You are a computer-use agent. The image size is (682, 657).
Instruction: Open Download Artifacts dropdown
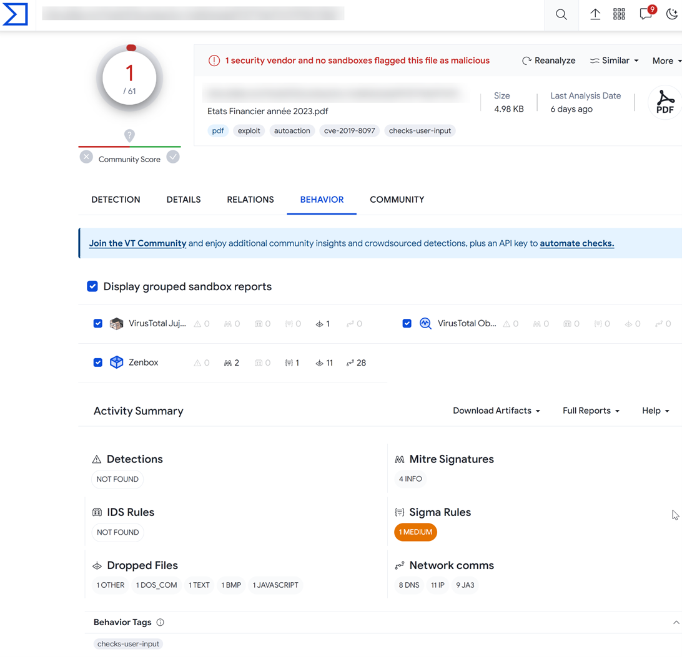tap(497, 411)
